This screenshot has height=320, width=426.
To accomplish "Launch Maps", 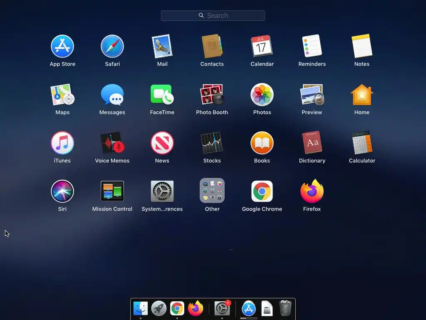I will (62, 95).
